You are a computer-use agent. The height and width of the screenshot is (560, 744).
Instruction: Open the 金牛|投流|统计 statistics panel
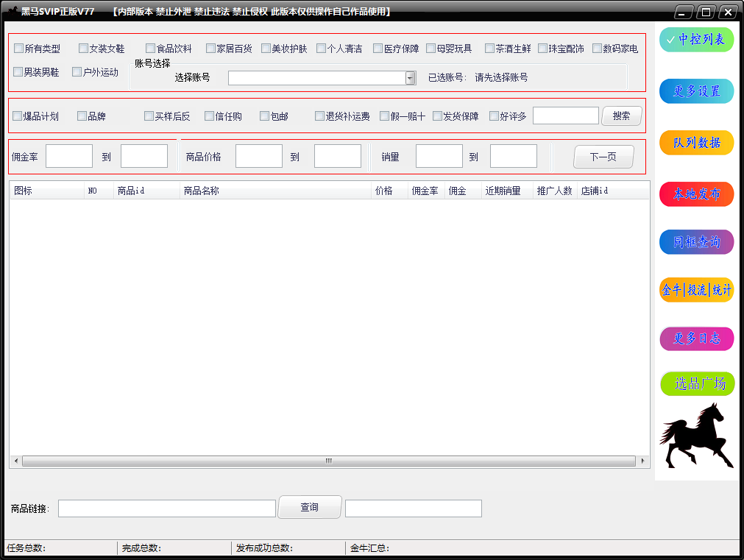click(x=695, y=290)
